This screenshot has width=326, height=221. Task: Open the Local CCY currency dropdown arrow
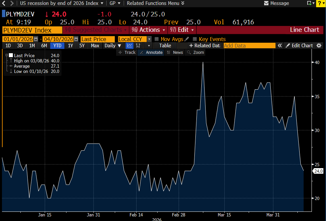(149, 39)
